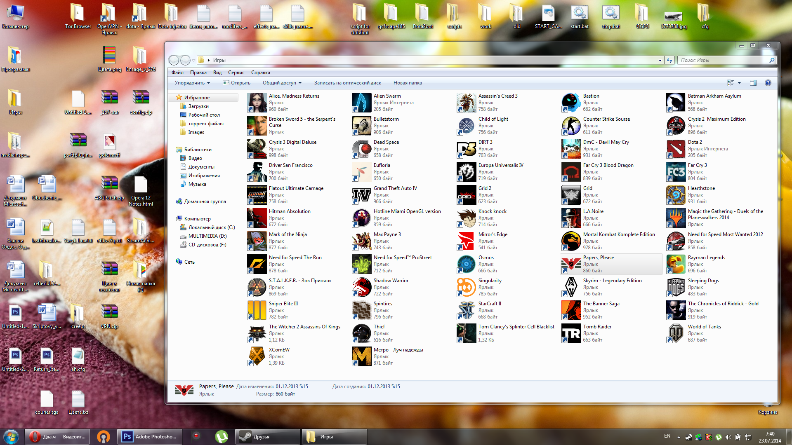Switch to Adobe Photoshop taskbar button
This screenshot has height=445, width=792.
pyautogui.click(x=151, y=436)
